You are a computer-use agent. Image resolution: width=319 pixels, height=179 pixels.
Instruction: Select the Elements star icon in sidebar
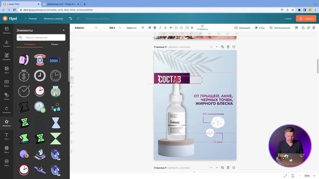(x=6, y=123)
